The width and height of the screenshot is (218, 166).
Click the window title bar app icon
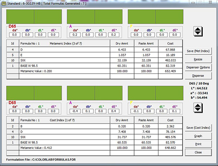pyautogui.click(x=4, y=3)
